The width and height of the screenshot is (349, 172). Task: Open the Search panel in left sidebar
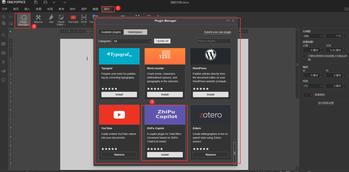pos(4,35)
